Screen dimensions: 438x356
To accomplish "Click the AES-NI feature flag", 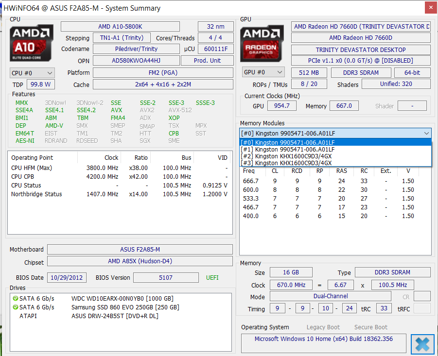I will pyautogui.click(x=25, y=141).
